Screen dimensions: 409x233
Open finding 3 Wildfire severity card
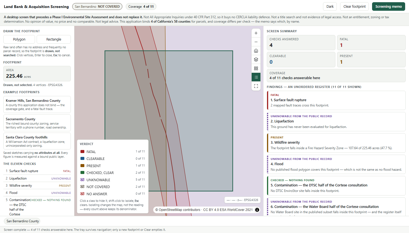336,143
